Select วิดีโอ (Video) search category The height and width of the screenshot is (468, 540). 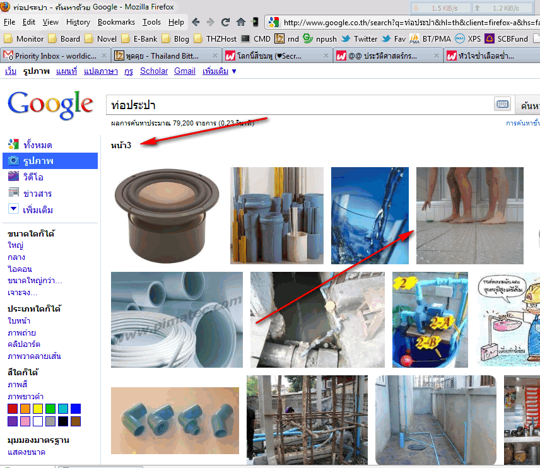33,177
